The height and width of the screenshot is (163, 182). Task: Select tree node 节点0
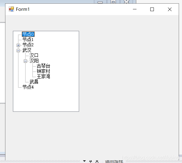[x=28, y=34]
